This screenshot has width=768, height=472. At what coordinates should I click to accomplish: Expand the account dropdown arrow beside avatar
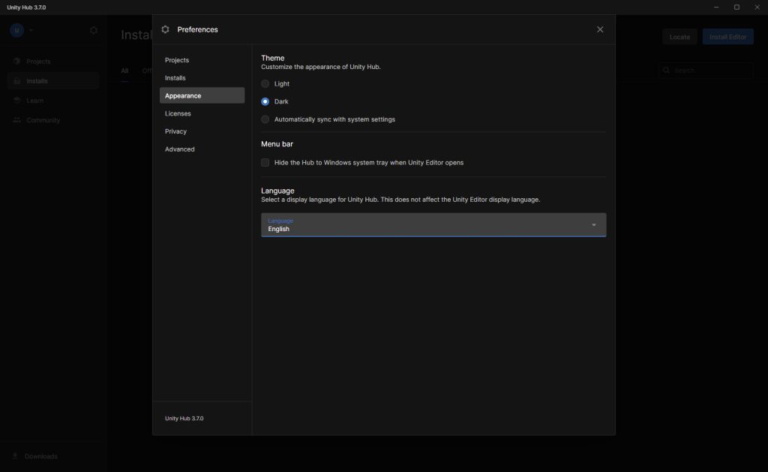(31, 30)
